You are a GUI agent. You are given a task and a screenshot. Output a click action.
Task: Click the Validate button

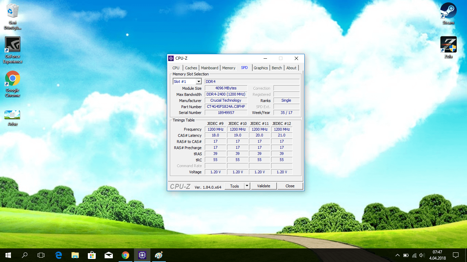(x=264, y=186)
